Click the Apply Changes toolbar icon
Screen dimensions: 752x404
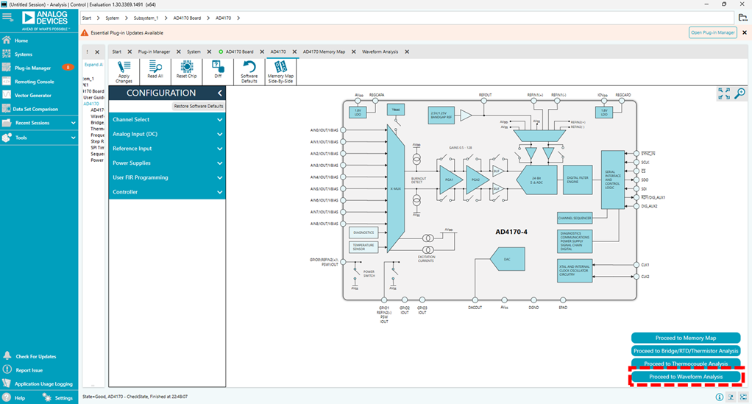tap(124, 71)
